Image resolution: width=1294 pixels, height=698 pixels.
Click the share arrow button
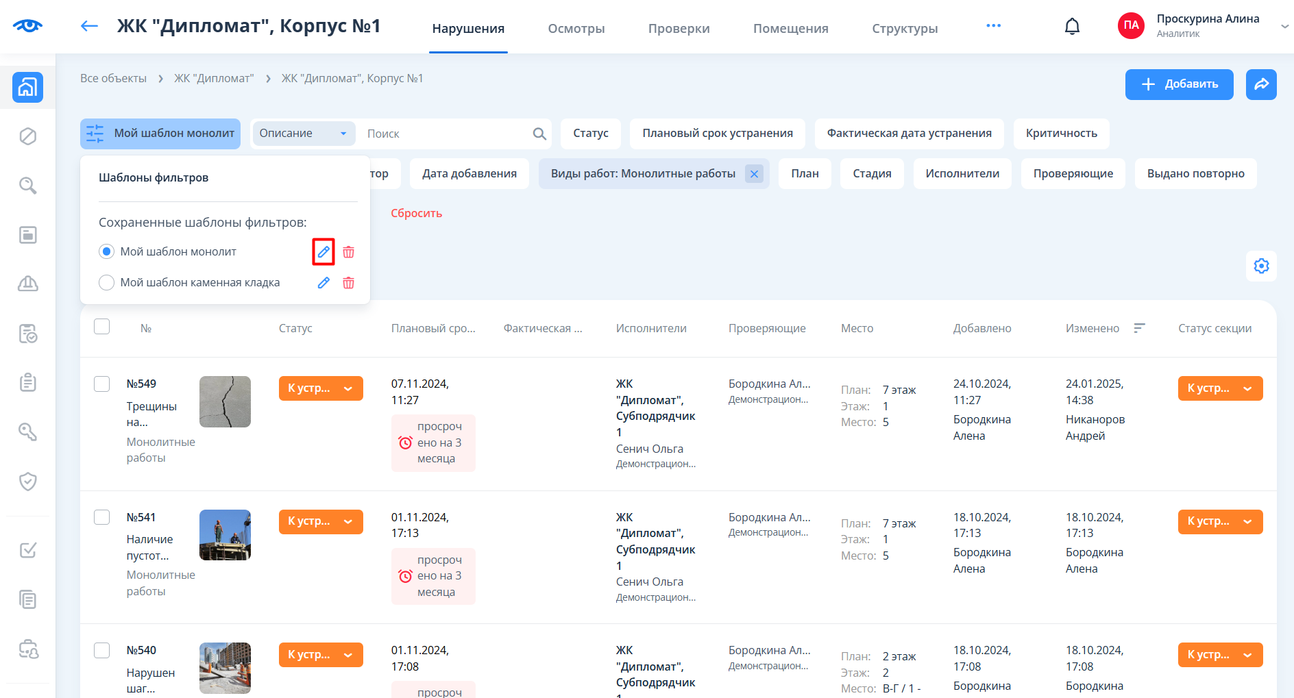click(x=1261, y=84)
